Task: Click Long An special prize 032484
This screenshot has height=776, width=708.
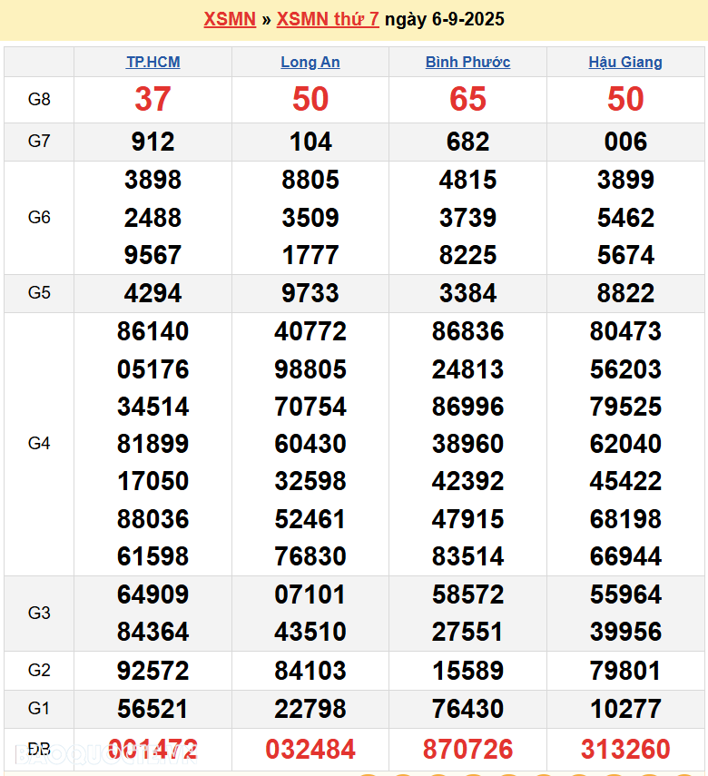Action: tap(310, 750)
